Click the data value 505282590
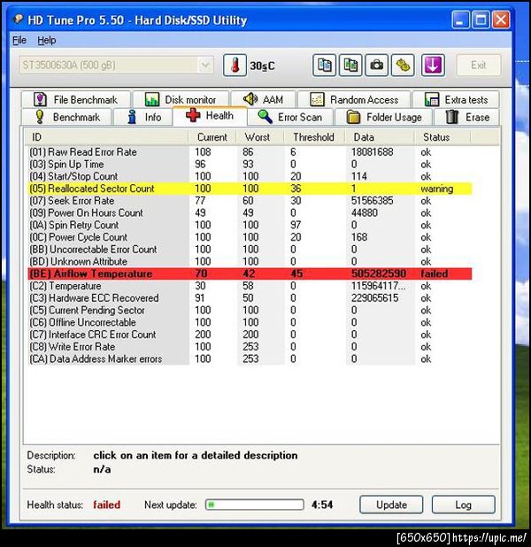Image resolution: width=531 pixels, height=547 pixels. tap(379, 273)
